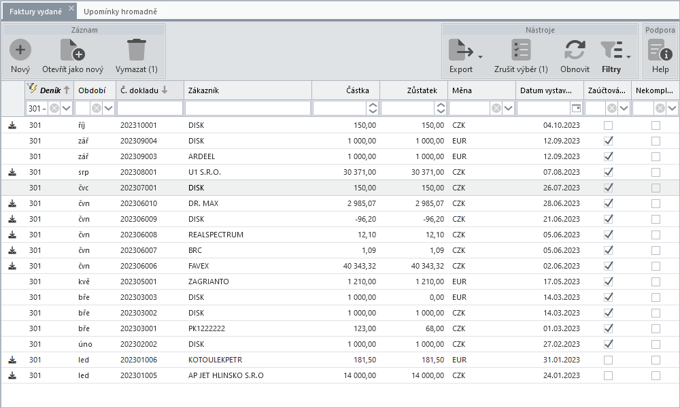Expand the Filtry dropdown arrow
Screen dimensions: 680x408
pos(629,57)
